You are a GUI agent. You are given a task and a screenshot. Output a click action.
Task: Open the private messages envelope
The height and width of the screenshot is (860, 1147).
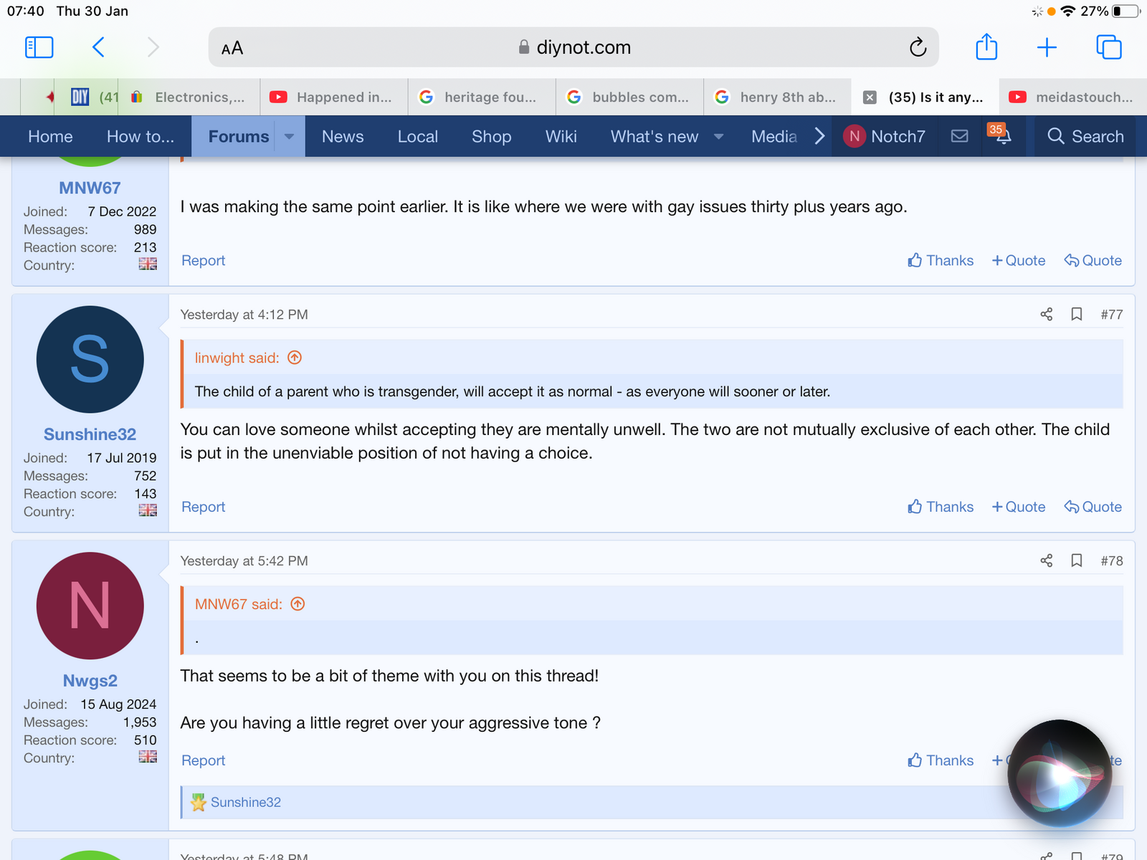click(x=959, y=136)
